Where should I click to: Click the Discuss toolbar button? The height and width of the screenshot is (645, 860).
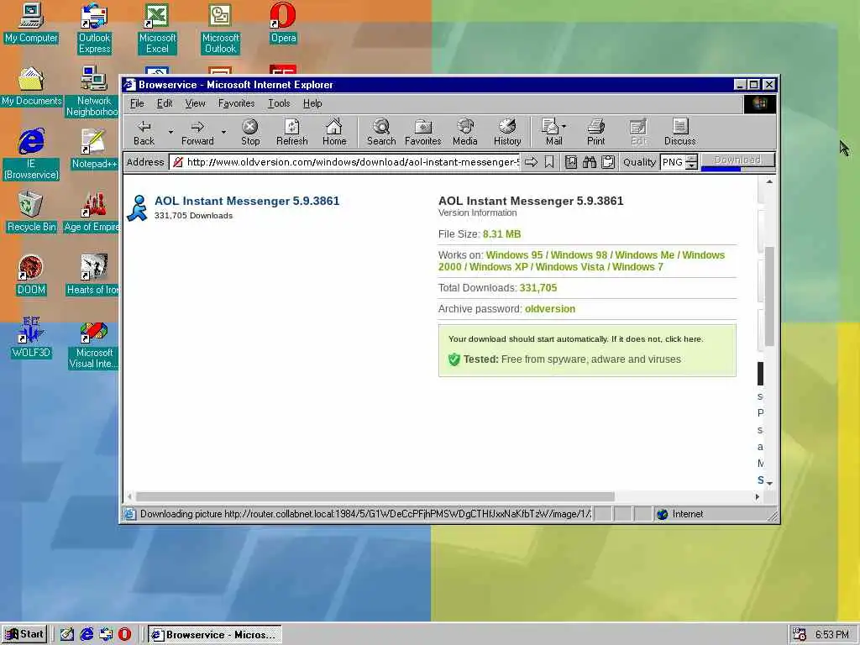pos(679,133)
